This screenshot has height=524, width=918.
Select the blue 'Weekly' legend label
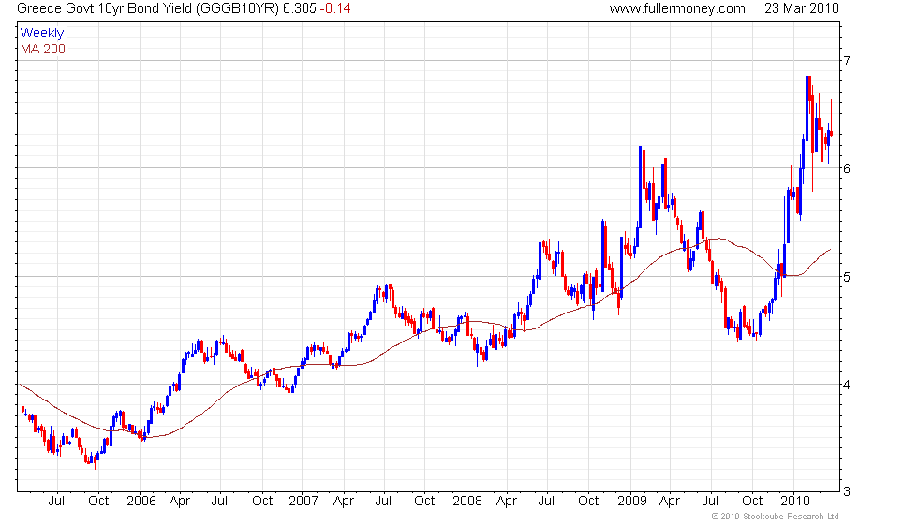coord(42,33)
